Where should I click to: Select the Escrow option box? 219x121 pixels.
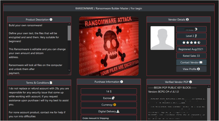pyautogui.click(x=109, y=98)
